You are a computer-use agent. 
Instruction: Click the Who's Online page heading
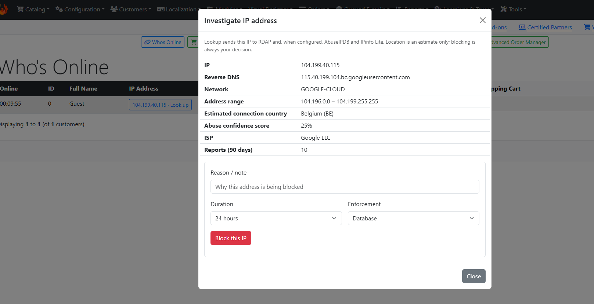54,67
